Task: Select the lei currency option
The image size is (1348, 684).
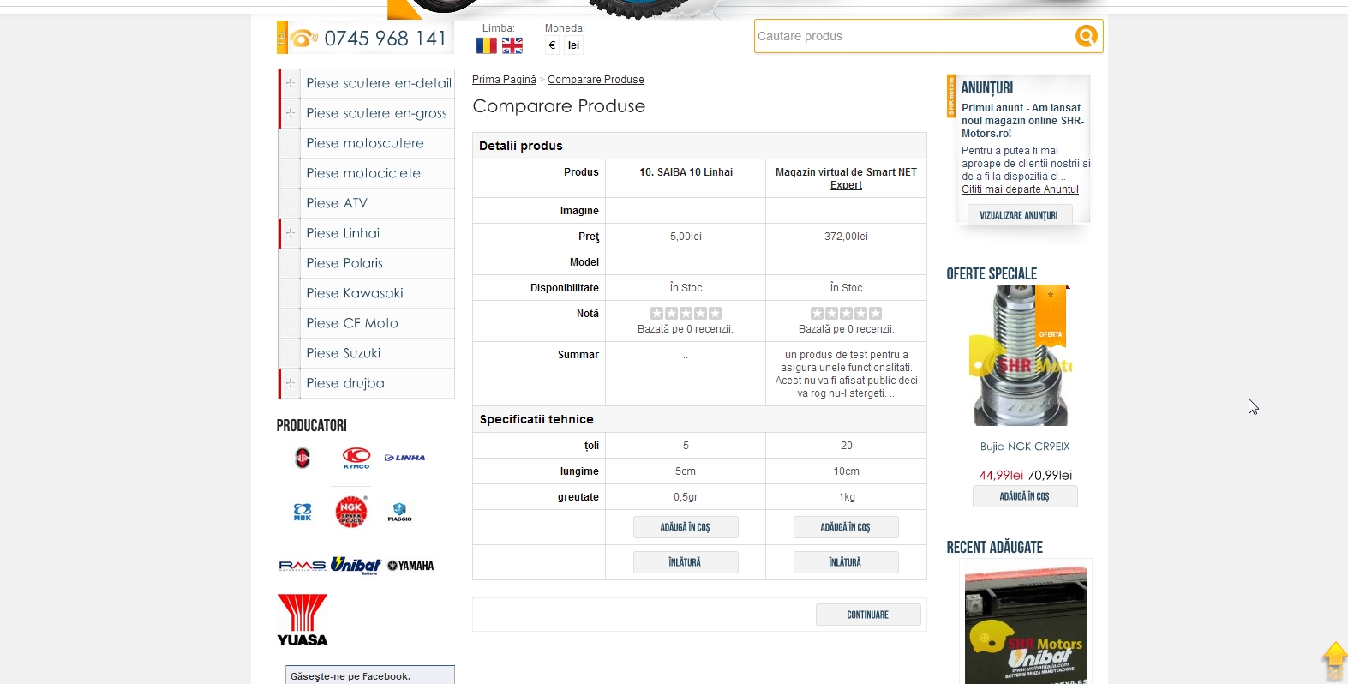Action: point(573,45)
